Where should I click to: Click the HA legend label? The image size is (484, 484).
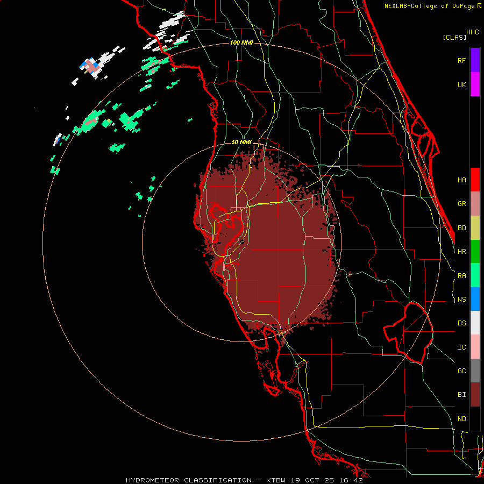click(x=461, y=180)
